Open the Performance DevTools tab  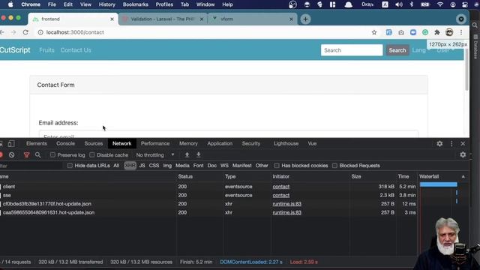(155, 143)
